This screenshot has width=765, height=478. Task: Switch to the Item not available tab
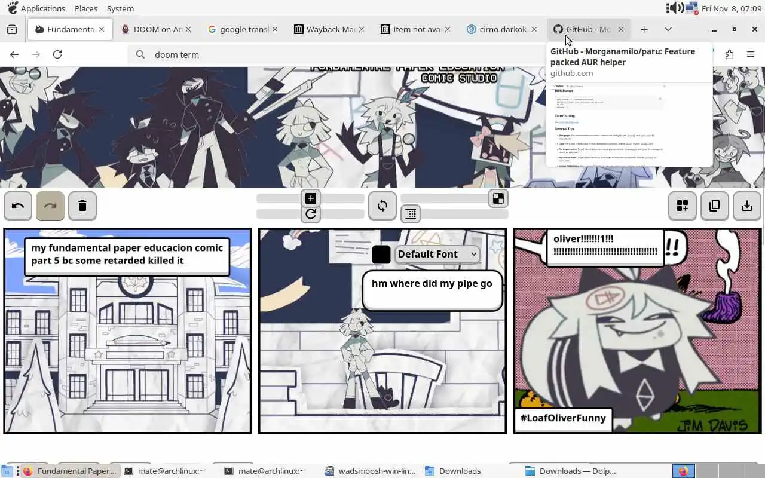tap(415, 29)
